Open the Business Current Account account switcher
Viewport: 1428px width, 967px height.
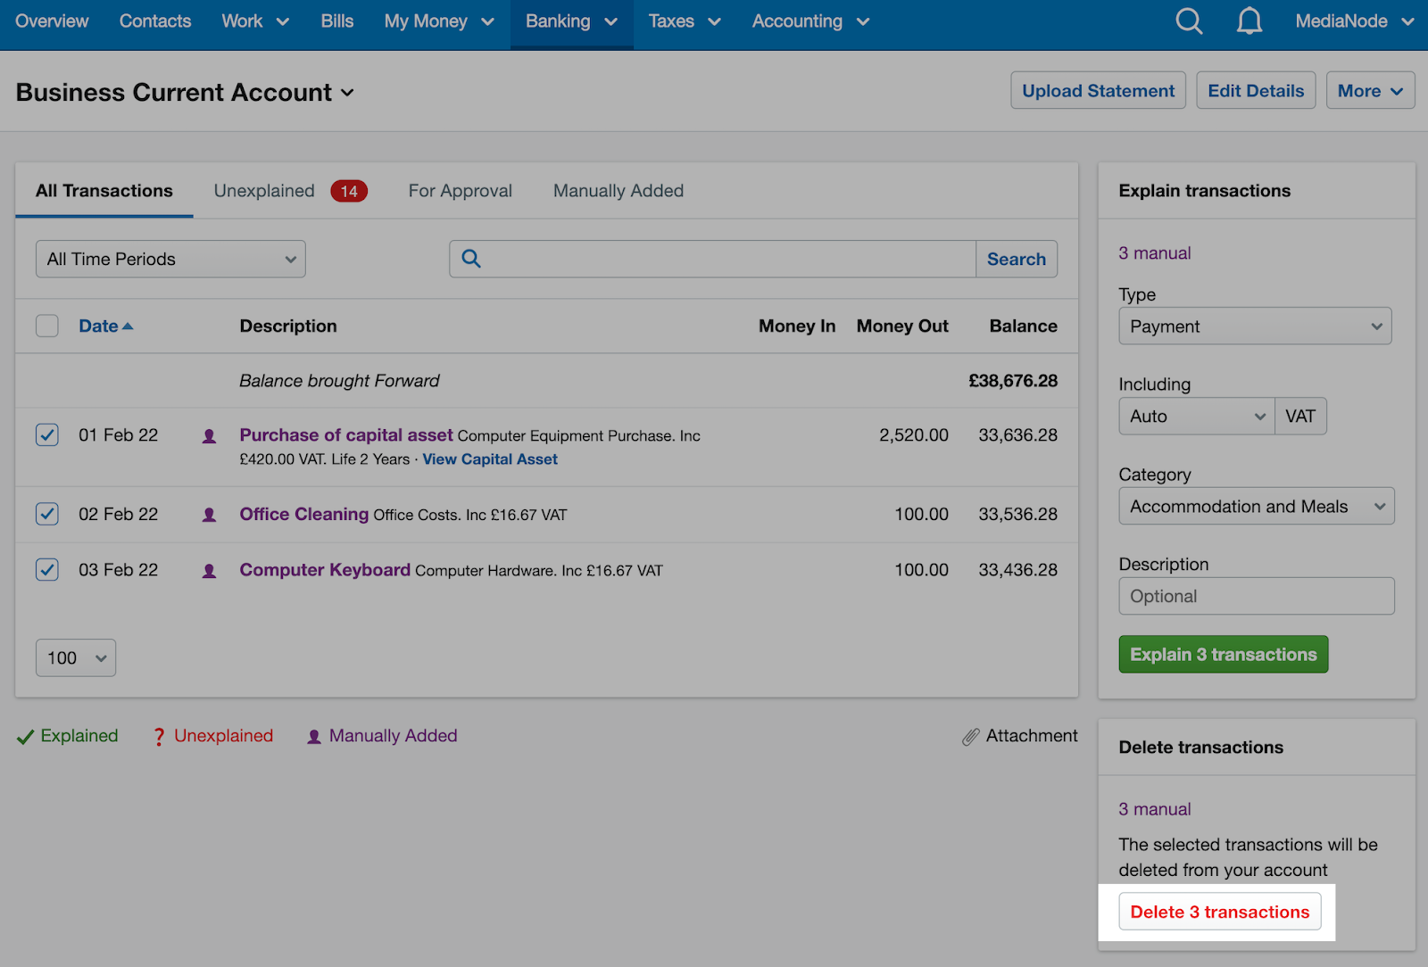pos(348,92)
